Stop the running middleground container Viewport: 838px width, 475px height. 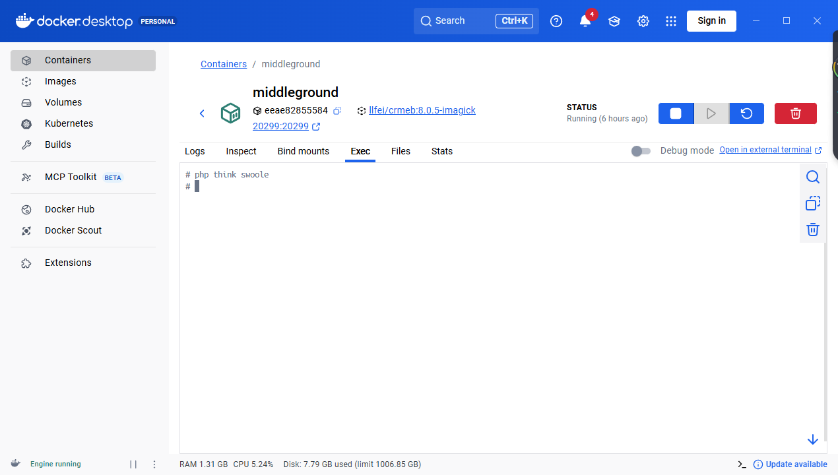(676, 113)
